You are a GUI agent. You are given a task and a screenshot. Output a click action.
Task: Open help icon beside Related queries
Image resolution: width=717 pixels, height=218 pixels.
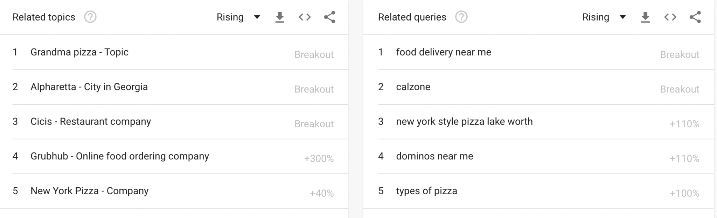pos(461,17)
